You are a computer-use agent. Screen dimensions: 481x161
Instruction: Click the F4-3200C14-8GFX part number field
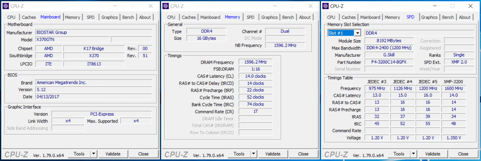coord(389,62)
